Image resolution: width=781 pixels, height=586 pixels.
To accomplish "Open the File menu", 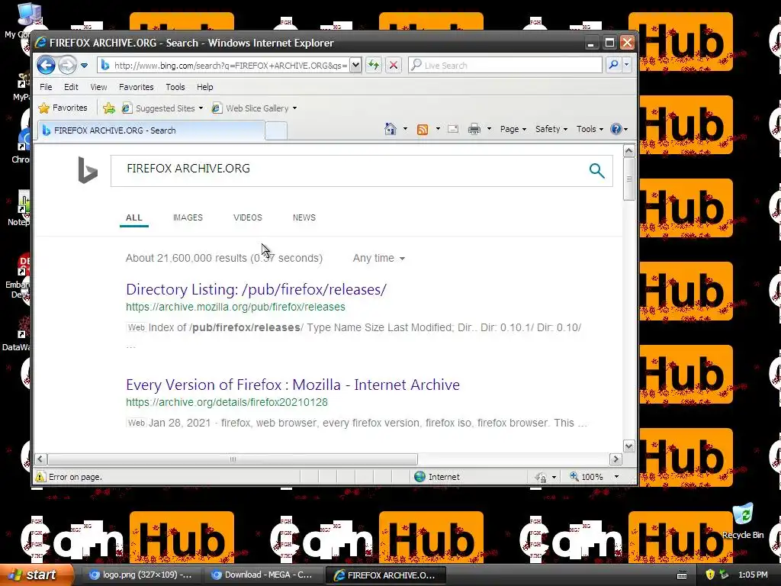I will (46, 87).
